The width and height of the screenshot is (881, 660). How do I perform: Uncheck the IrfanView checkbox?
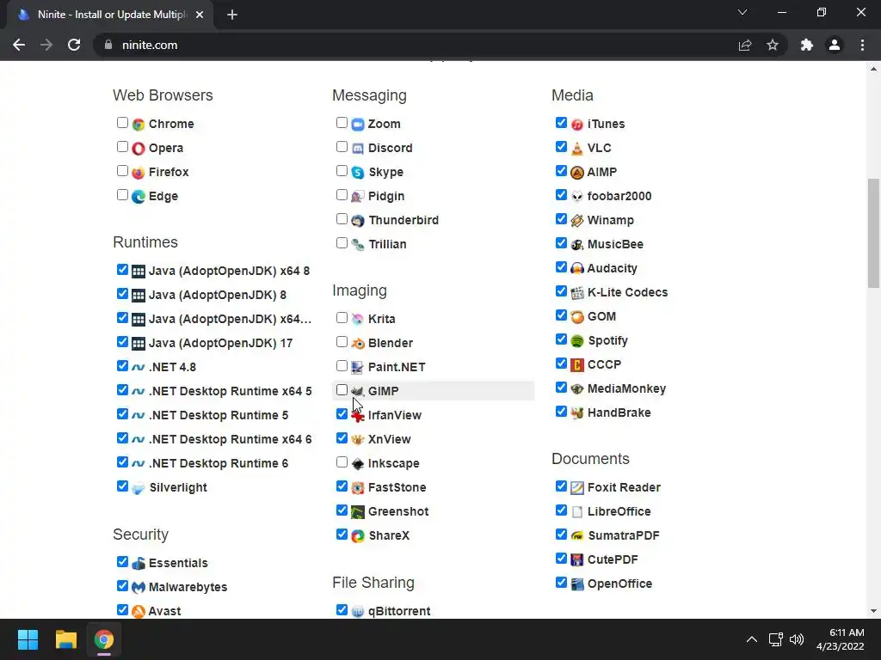[342, 414]
